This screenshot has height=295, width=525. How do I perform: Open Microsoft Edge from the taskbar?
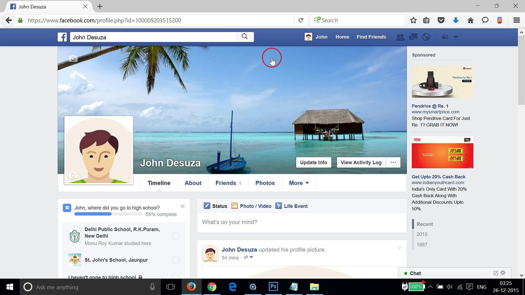click(x=232, y=287)
